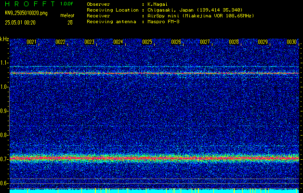Click the 0028 time marker
Viewport: 303px width, 193px height.
point(234,42)
